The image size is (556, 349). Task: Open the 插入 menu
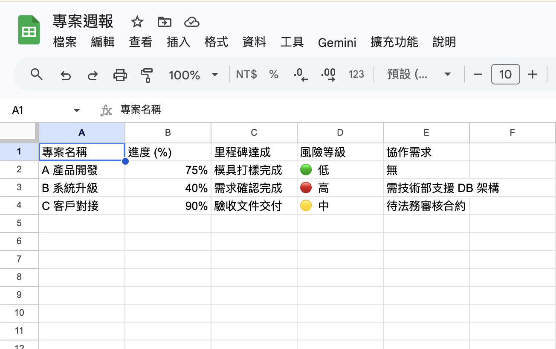pos(178,42)
